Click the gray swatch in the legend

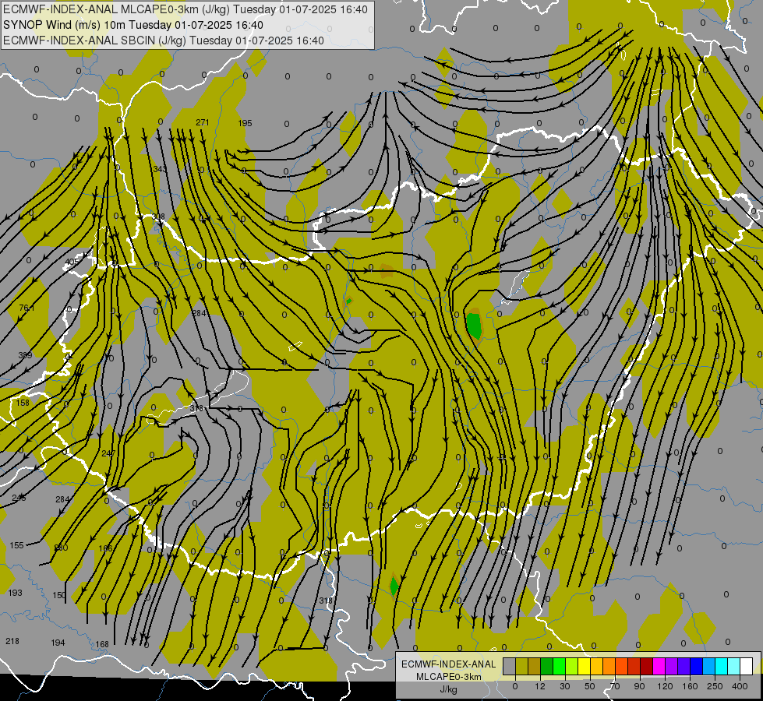point(510,667)
